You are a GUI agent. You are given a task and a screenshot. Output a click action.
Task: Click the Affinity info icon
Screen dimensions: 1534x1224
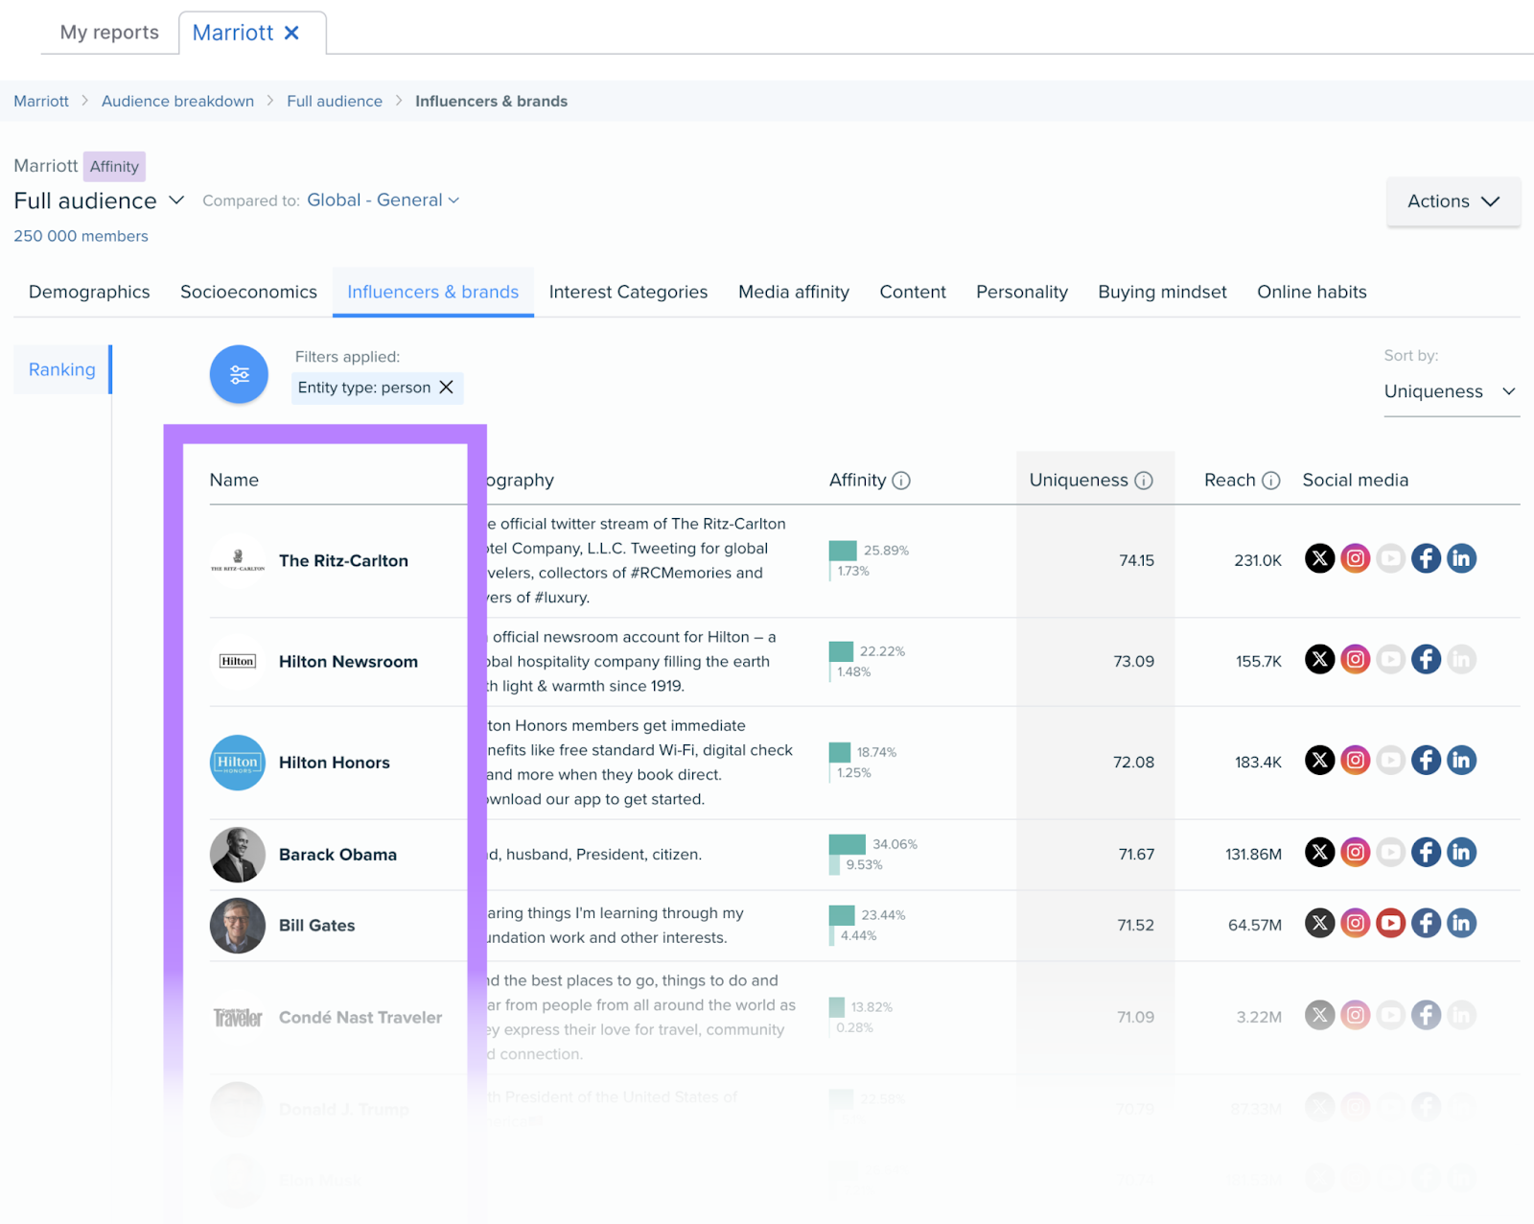tap(901, 481)
